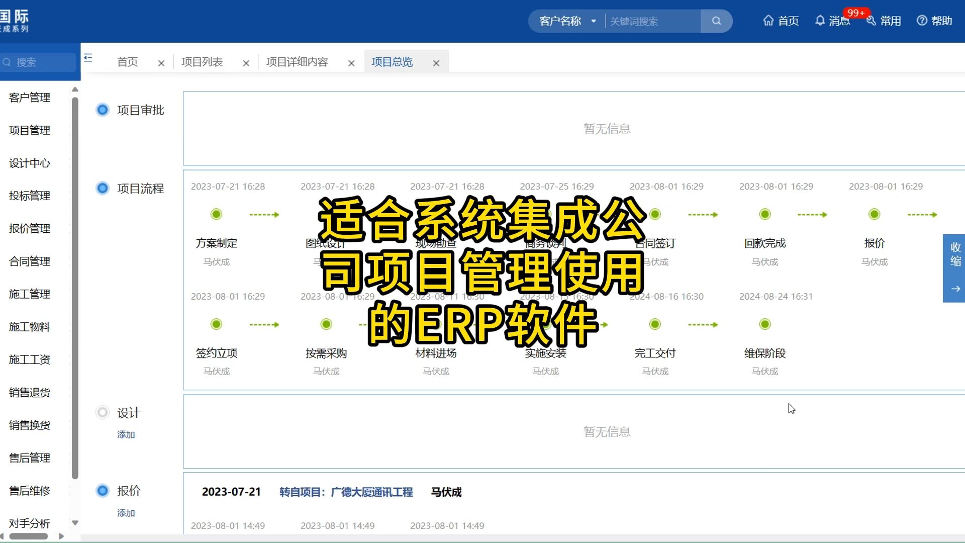
Task: Open 项目管理 in the sidebar
Action: coord(30,130)
